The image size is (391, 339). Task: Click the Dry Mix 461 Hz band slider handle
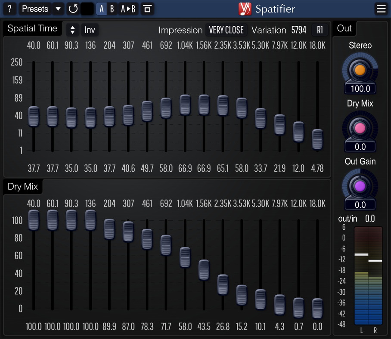tap(147, 239)
